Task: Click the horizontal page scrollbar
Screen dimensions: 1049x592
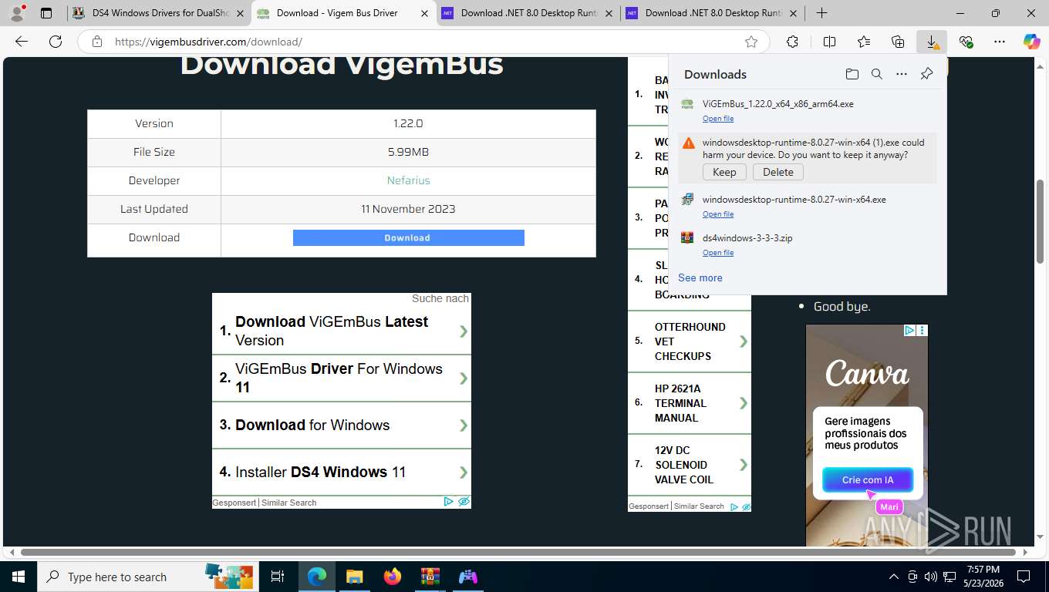Action: point(517,552)
